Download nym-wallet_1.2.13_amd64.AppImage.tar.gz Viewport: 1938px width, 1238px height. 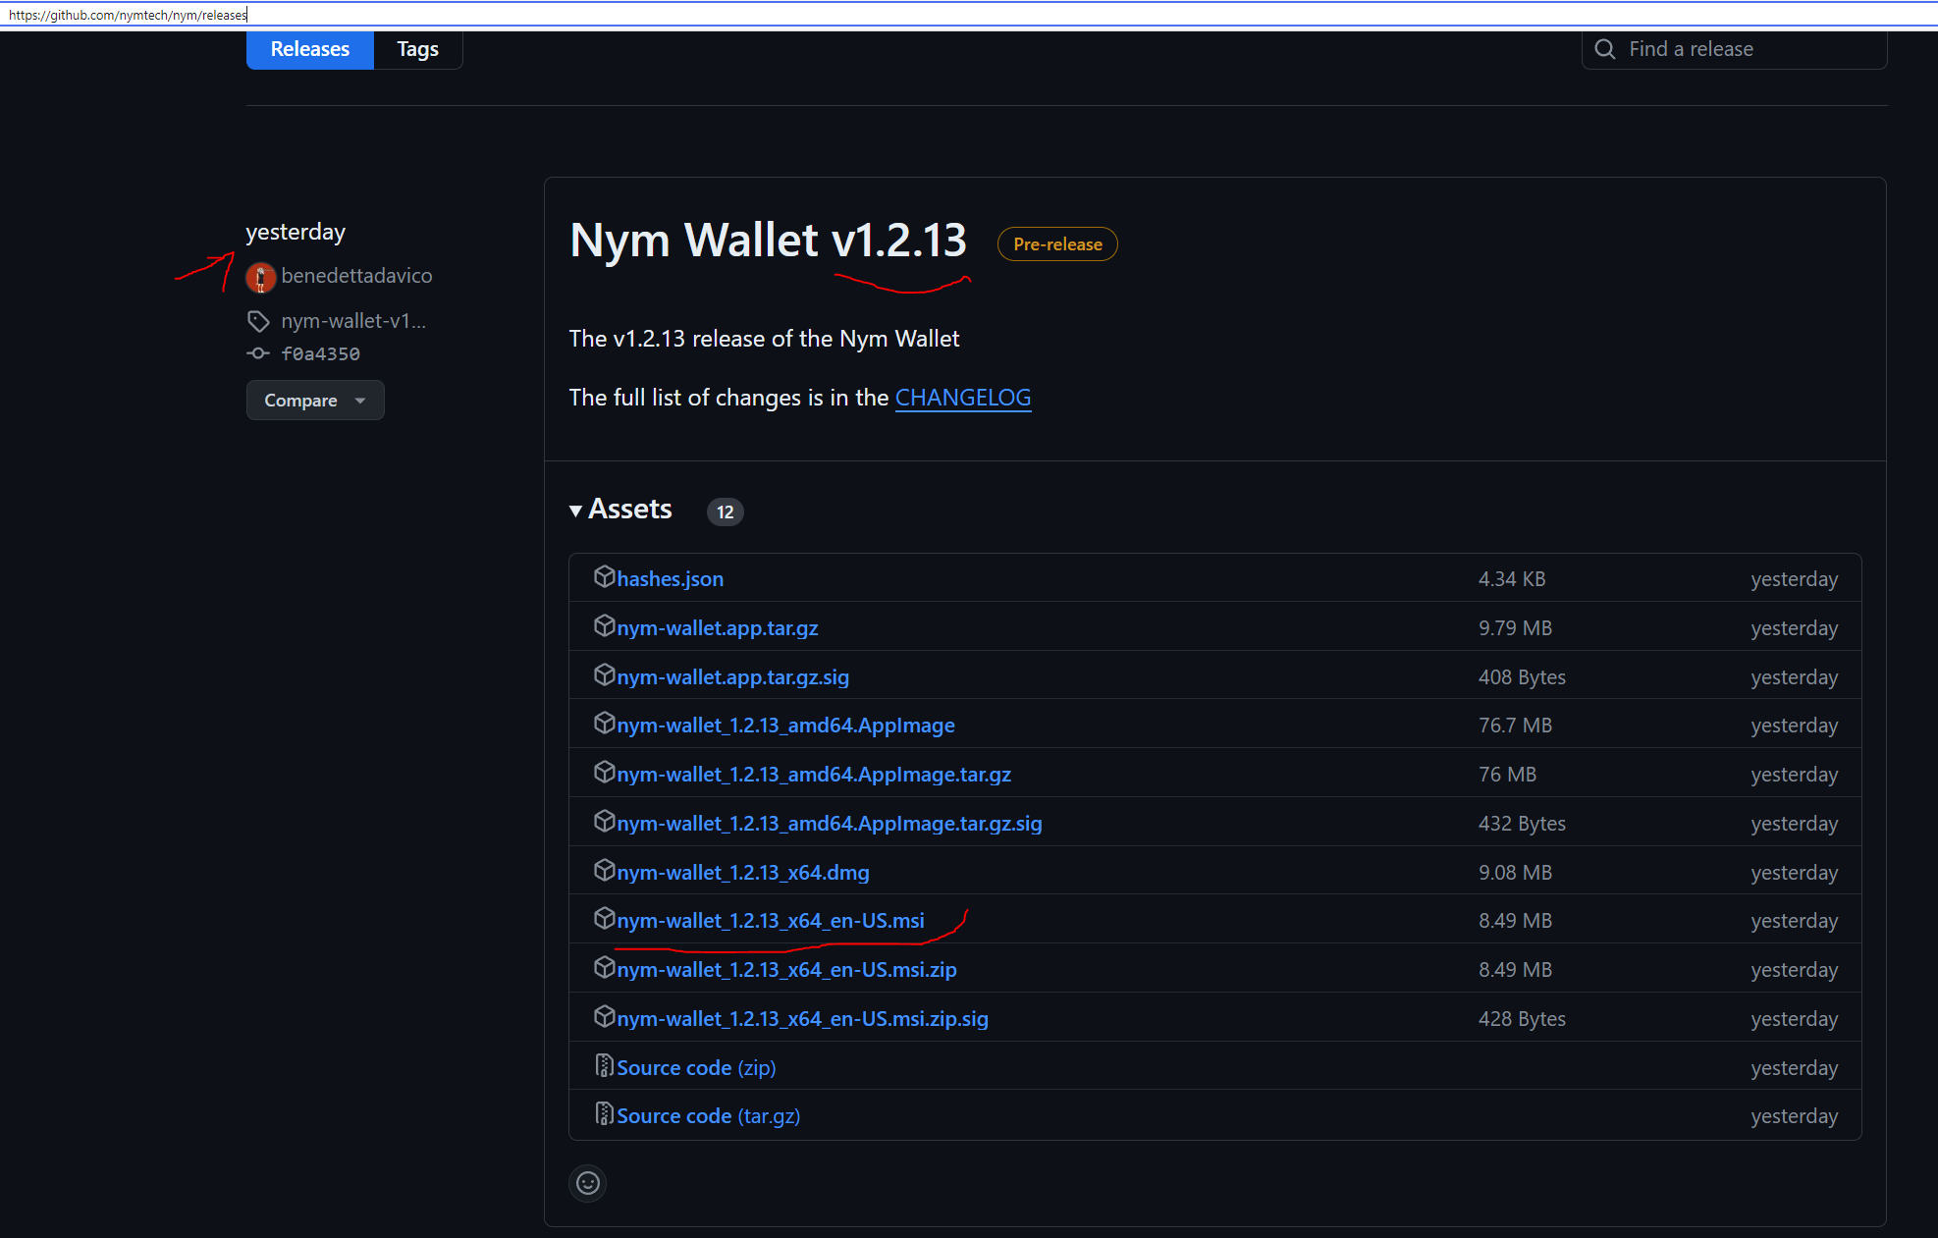[x=814, y=775]
